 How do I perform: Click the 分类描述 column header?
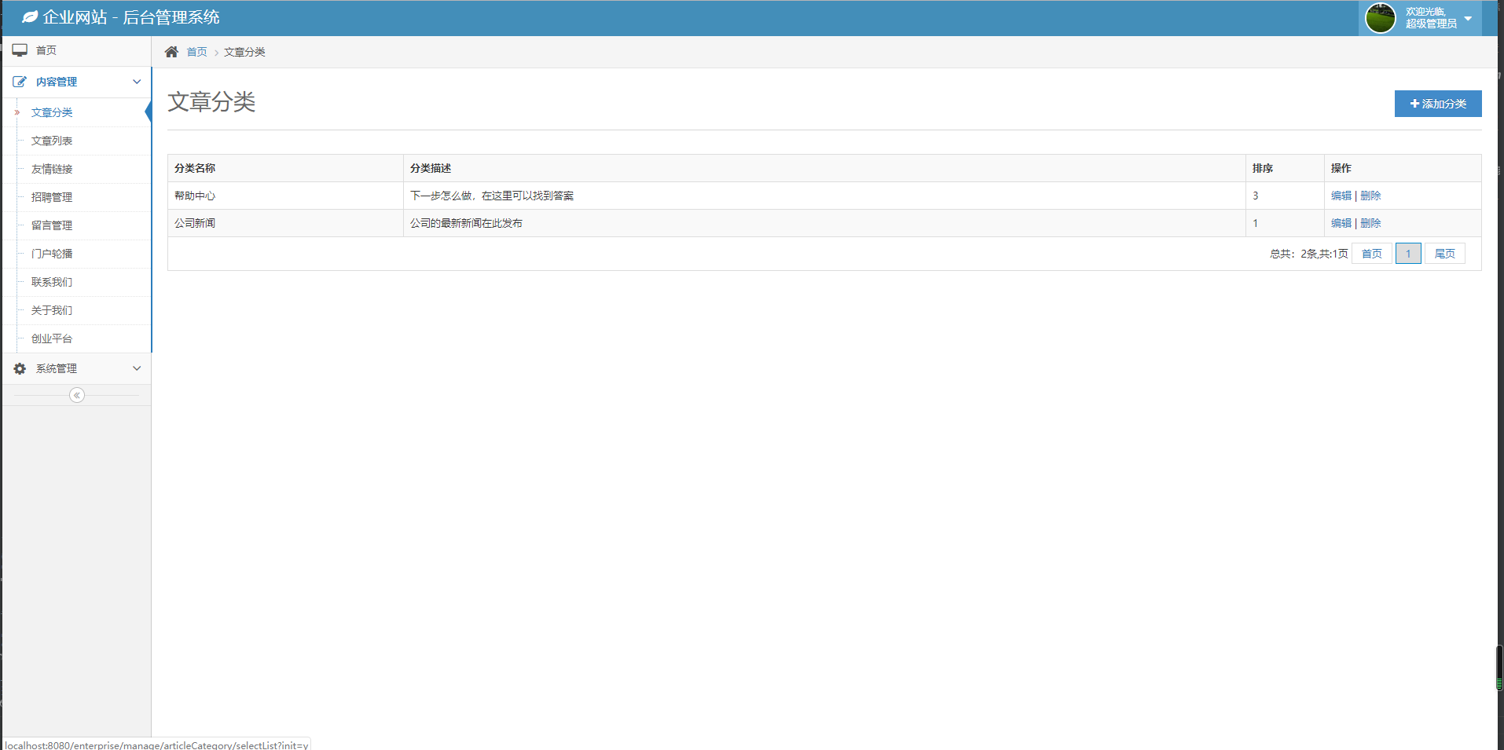pos(824,168)
